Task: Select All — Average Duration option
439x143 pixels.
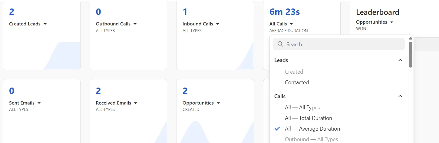Action: pos(312,129)
